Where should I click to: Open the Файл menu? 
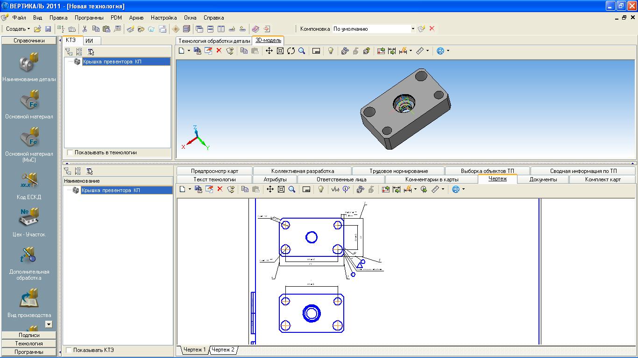click(19, 18)
